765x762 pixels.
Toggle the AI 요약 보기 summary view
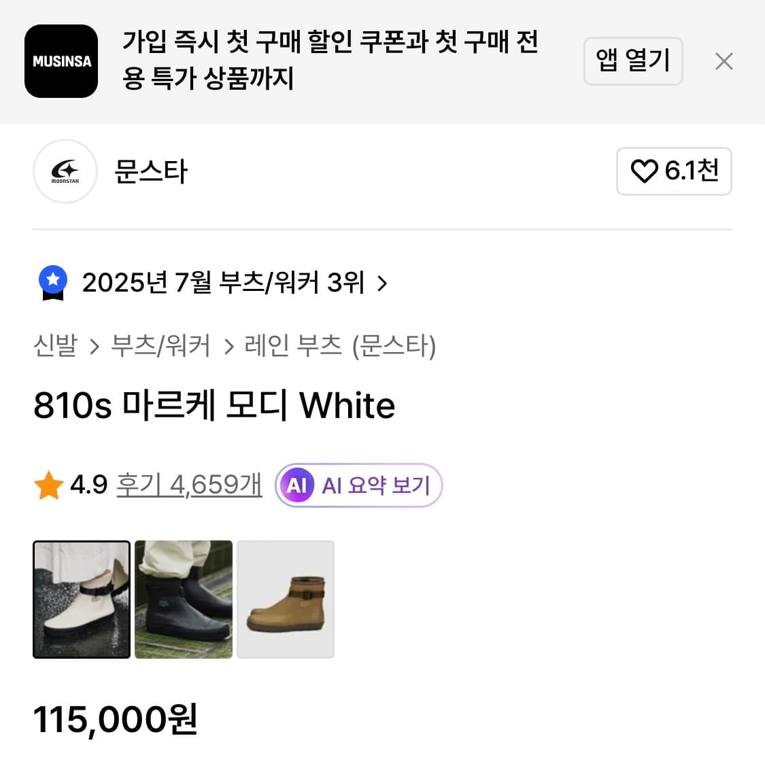point(358,485)
